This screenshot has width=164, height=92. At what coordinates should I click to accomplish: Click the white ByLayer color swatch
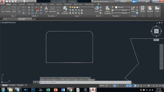point(116,7)
